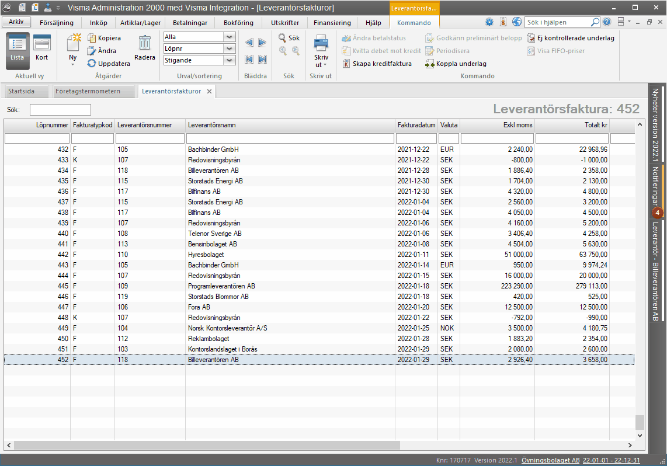Viewport: 667px width, 466px height.
Task: Jump to first record
Action: pos(249,60)
